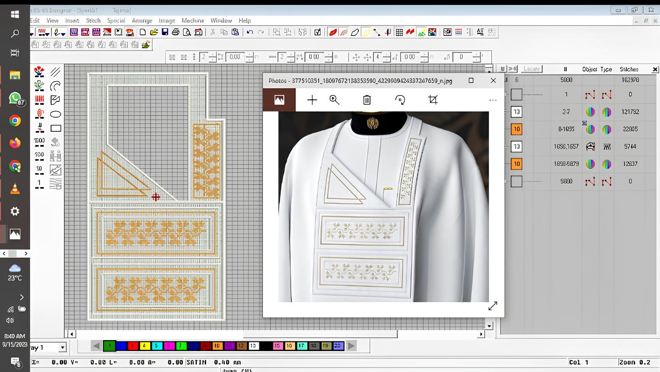Toggle the grid display toolbar icon
Image resolution: width=660 pixels, height=372 pixels.
[399, 32]
